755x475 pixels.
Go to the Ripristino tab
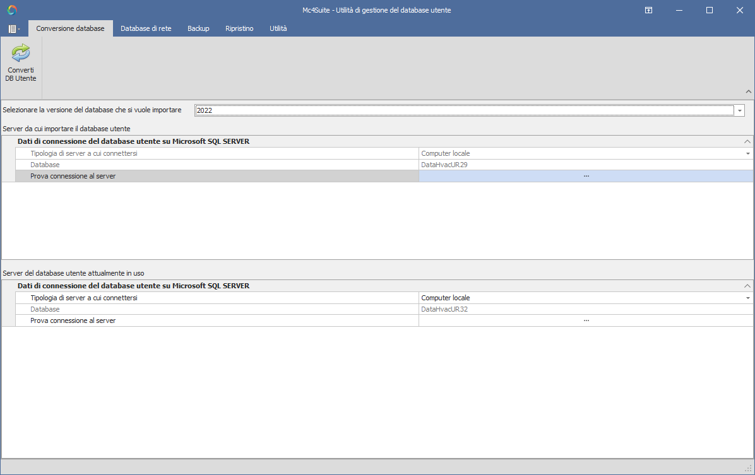click(239, 28)
